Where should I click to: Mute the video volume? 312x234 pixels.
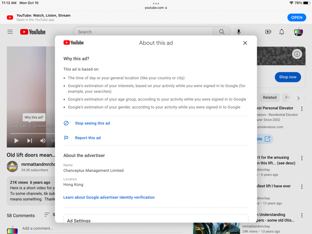[x=43, y=140]
